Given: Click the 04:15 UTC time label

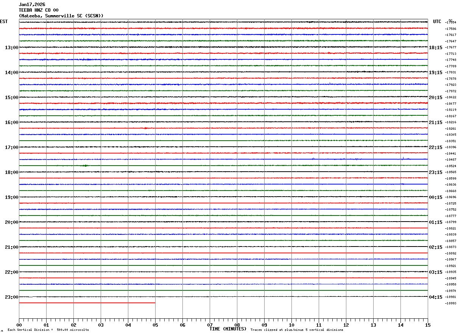Looking at the screenshot, I should (x=436, y=297).
